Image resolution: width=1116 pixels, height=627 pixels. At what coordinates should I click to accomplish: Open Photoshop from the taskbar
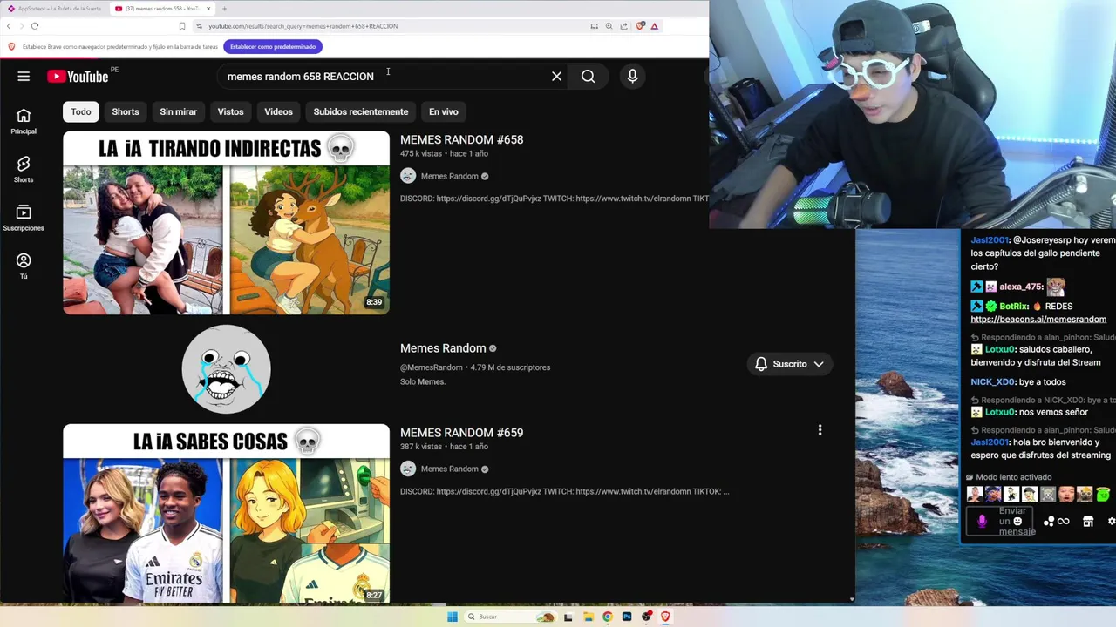[x=627, y=617]
